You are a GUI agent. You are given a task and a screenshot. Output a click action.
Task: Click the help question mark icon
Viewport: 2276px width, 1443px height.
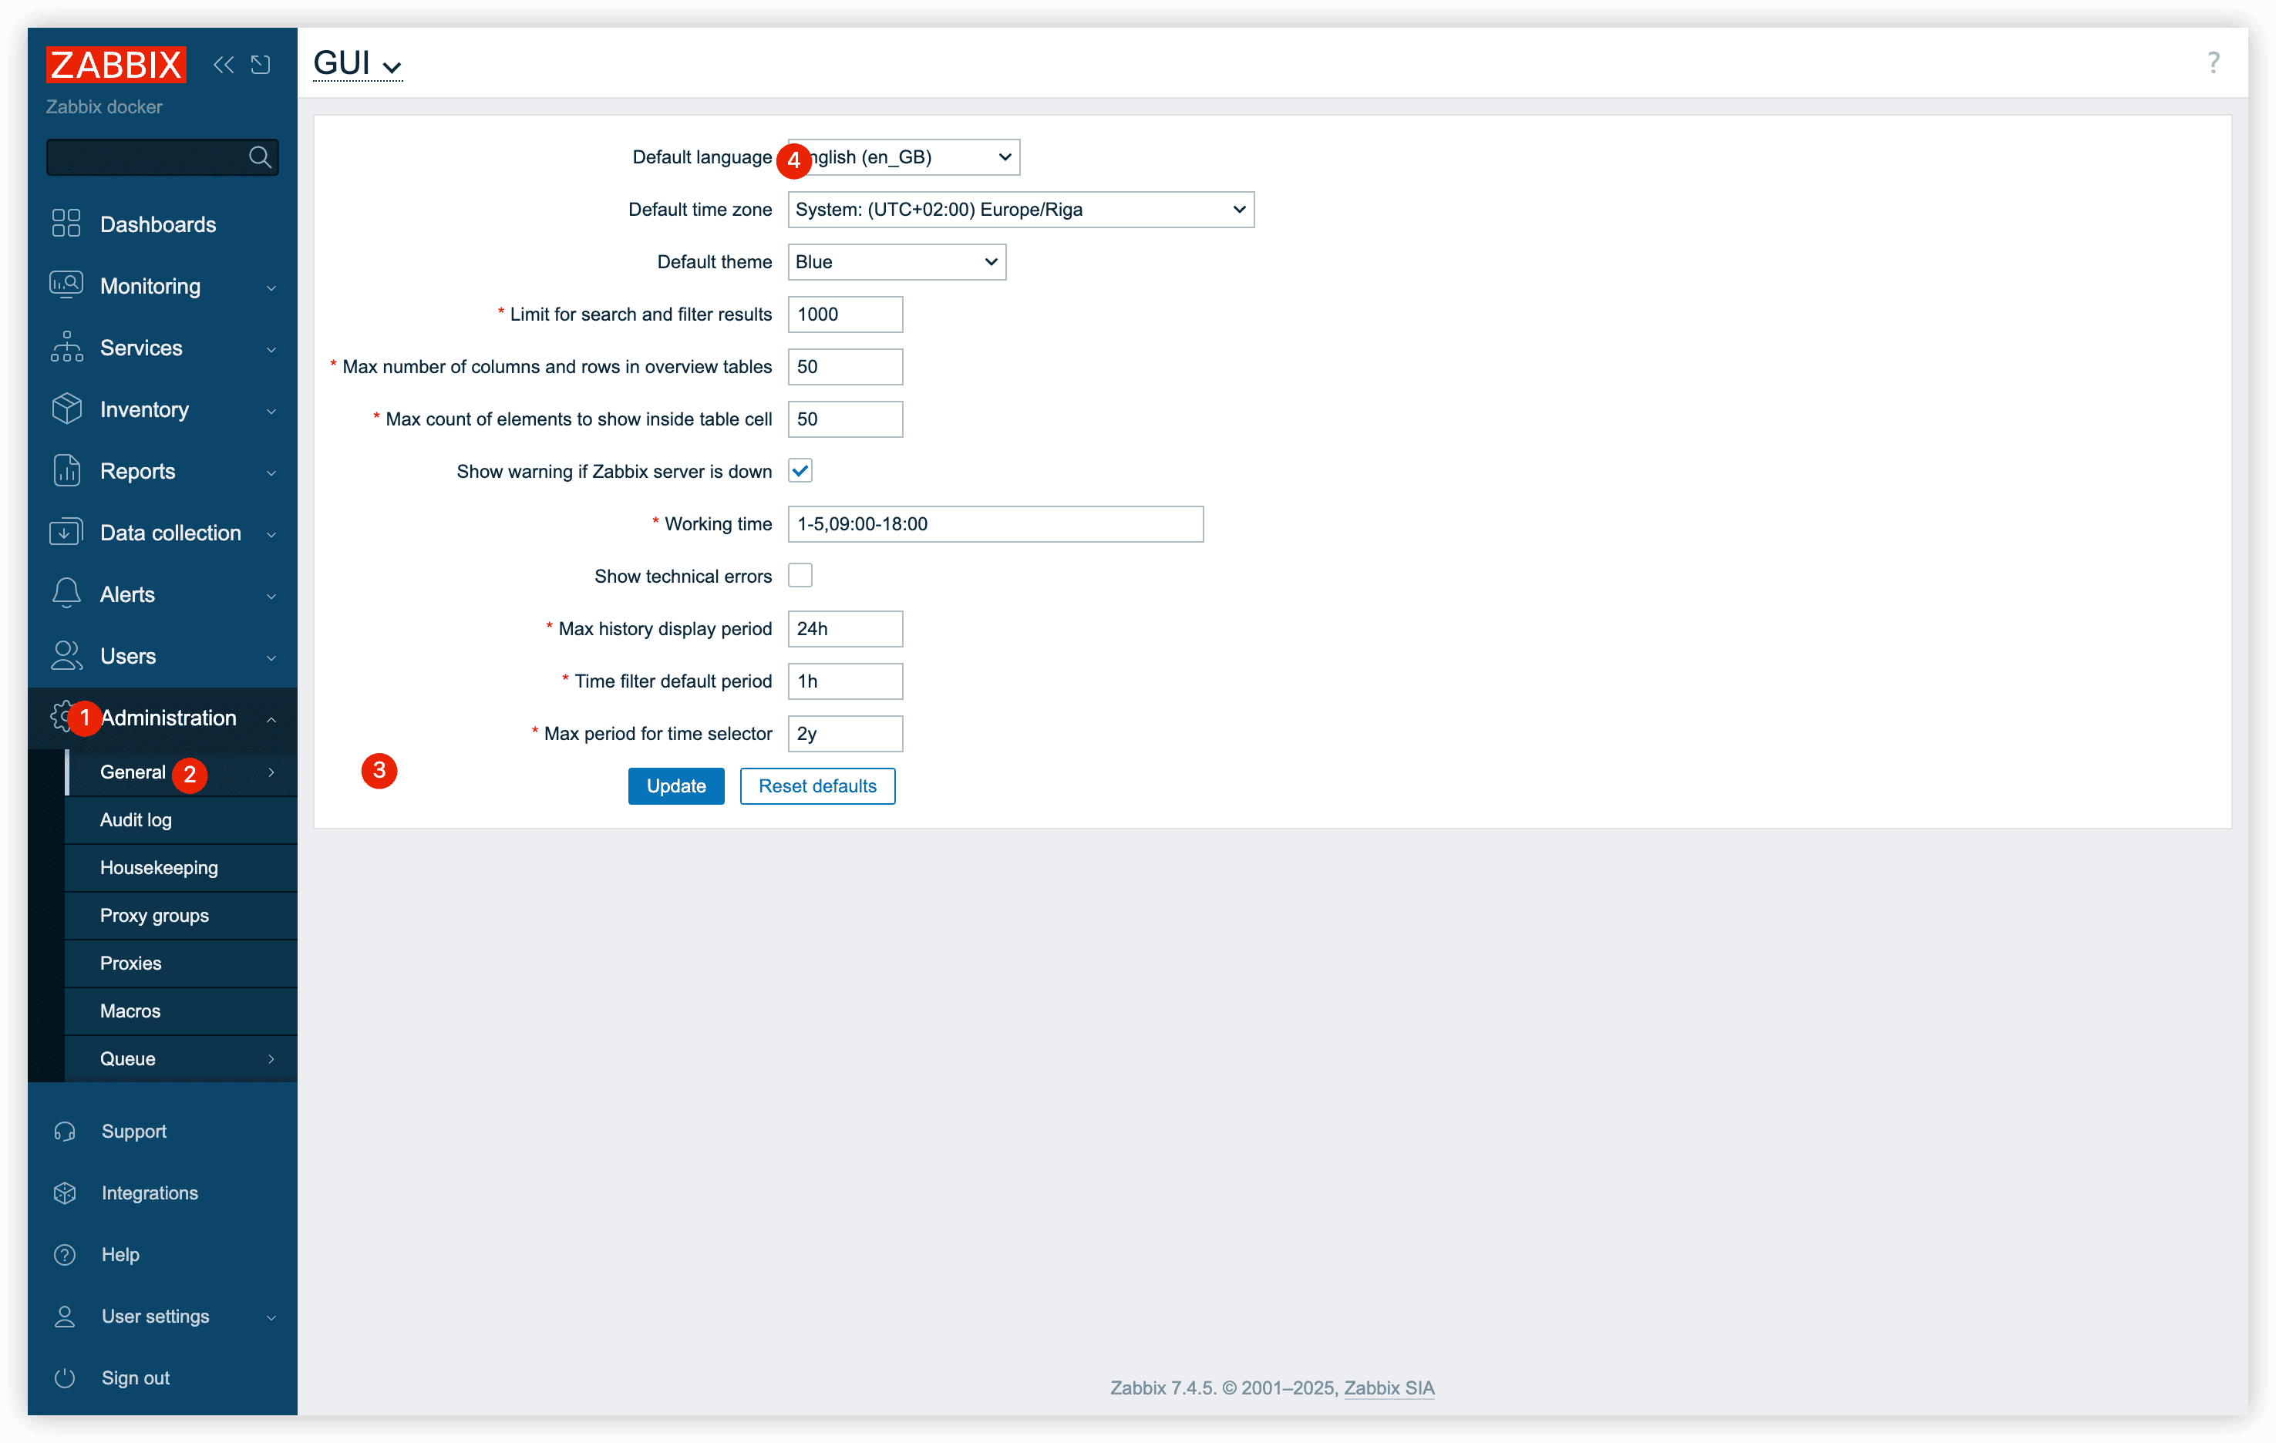2213,62
